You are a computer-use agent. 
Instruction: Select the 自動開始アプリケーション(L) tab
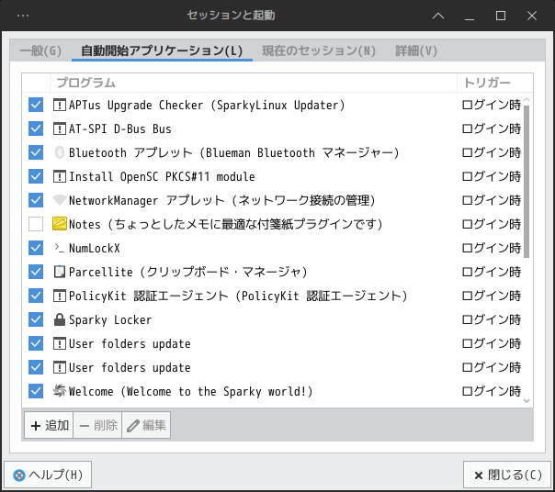pyautogui.click(x=162, y=50)
